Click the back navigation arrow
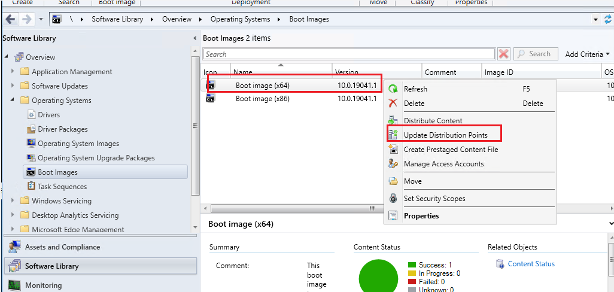Viewport: 614px width, 292px height. point(10,19)
